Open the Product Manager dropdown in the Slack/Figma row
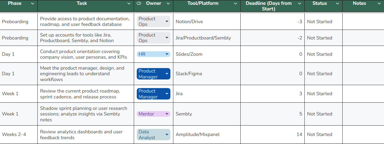Viewport: 384px width, 144px height. tap(153, 74)
